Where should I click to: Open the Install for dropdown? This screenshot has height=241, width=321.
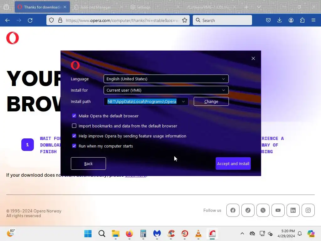click(166, 90)
